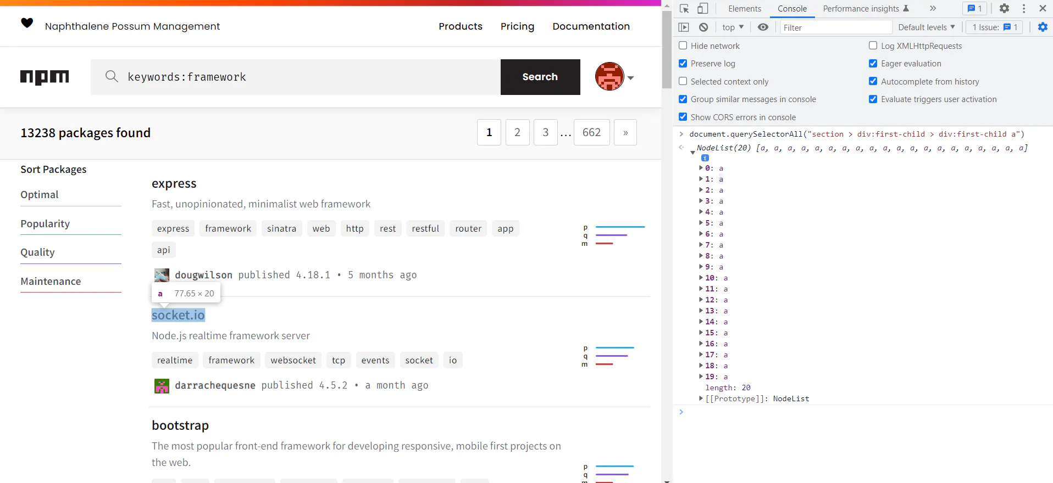Open Console settings gear icon
The height and width of the screenshot is (483, 1053).
1043,27
